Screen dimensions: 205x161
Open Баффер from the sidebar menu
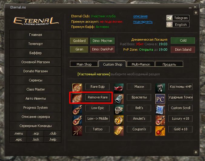point(35,53)
